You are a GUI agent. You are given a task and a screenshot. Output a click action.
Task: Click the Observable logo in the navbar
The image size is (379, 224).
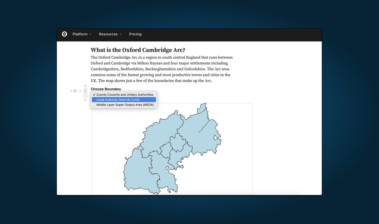coord(64,34)
